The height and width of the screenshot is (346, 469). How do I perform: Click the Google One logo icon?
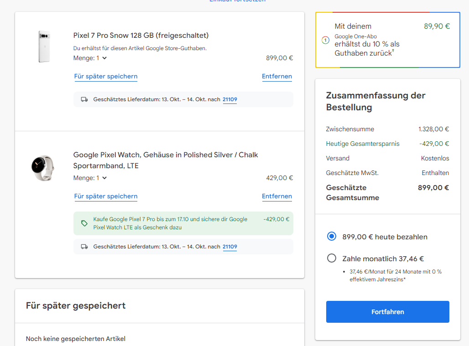point(325,40)
